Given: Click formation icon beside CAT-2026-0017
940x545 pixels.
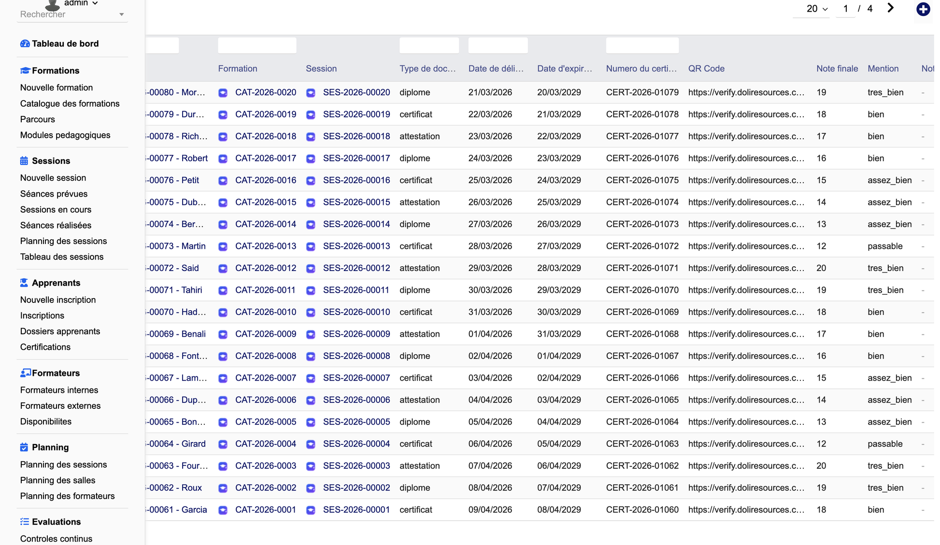Looking at the screenshot, I should tap(223, 158).
